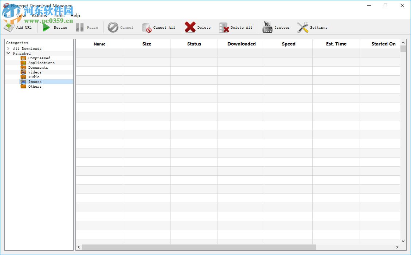Click the Applications category folder icon

[x=23, y=63]
